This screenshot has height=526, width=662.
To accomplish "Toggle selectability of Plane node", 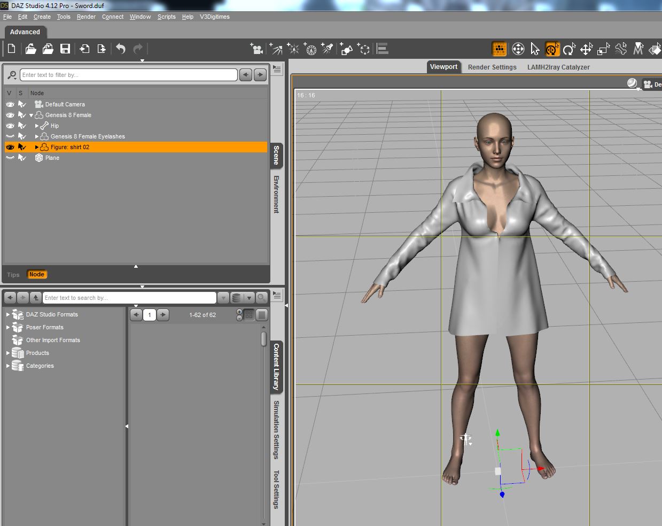I will pos(22,158).
